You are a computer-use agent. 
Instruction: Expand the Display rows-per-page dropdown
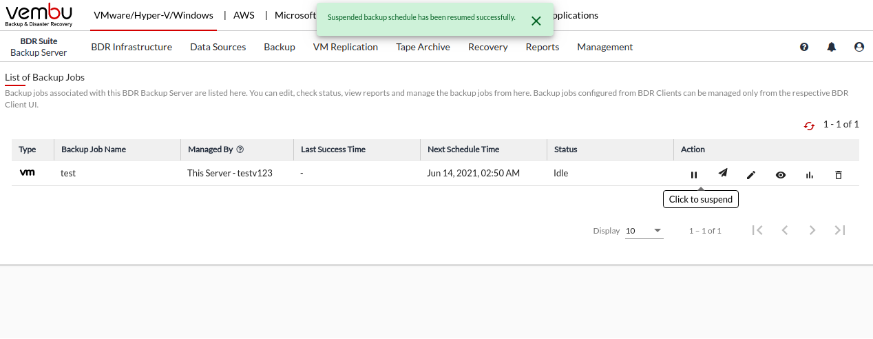coord(644,231)
